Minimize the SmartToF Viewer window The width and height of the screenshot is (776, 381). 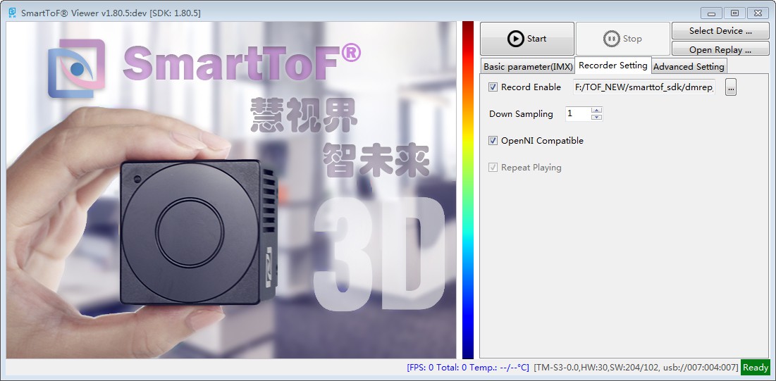coord(711,13)
